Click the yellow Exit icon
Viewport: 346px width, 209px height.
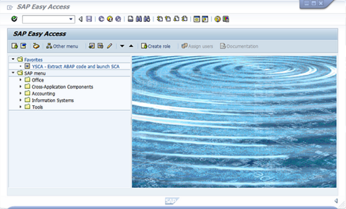pos(110,19)
